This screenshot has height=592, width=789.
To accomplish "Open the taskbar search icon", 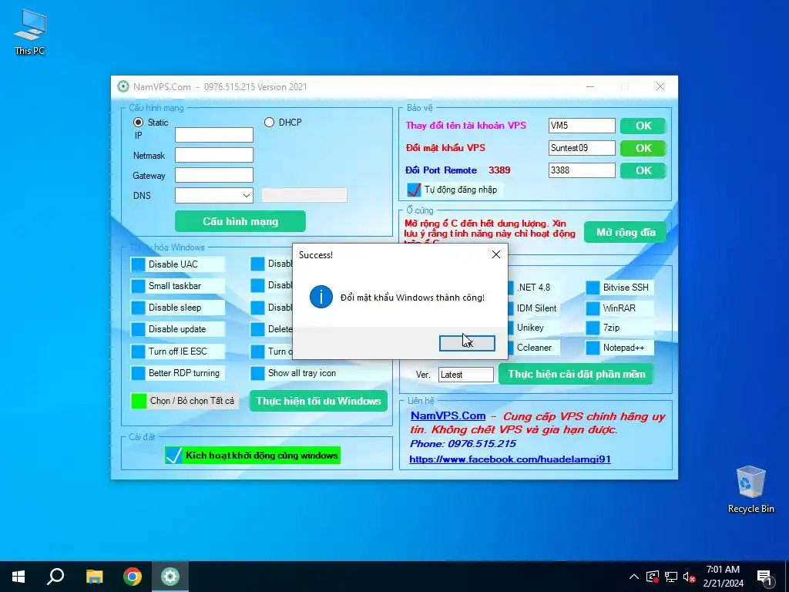I will pyautogui.click(x=55, y=577).
